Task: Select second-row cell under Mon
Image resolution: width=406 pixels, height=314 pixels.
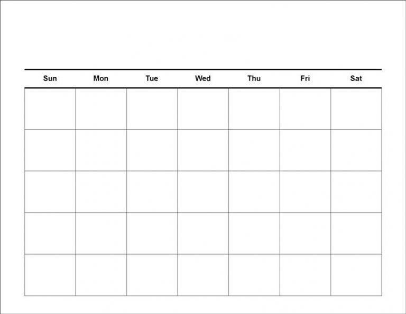Action: 101,150
